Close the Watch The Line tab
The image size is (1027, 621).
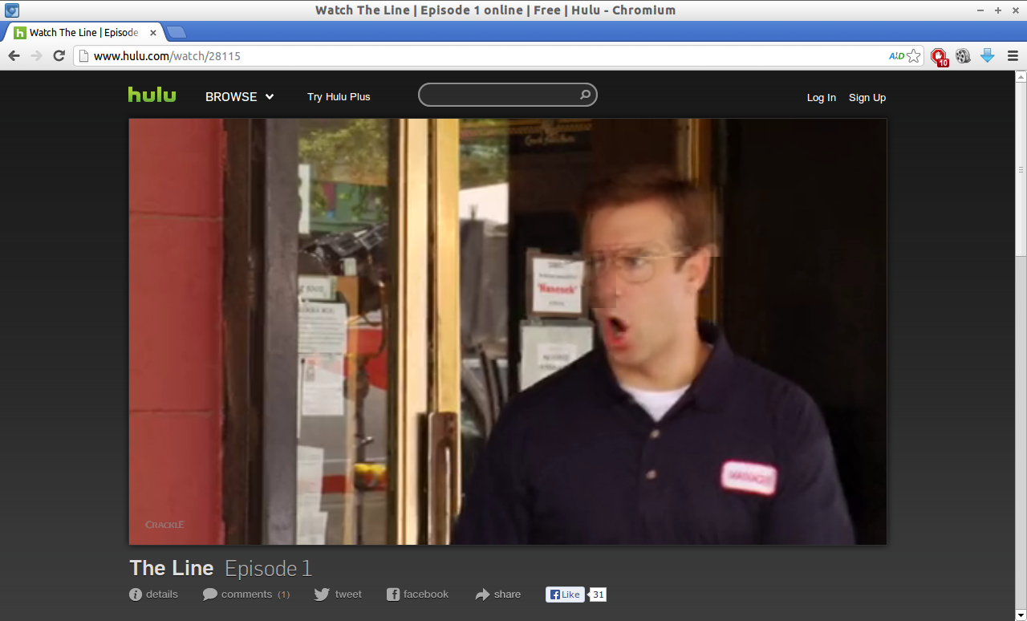click(x=153, y=33)
